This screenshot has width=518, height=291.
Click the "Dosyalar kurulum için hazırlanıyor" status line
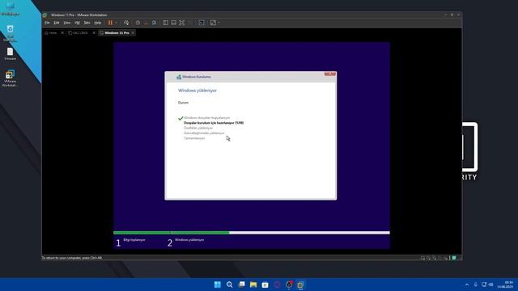214,123
